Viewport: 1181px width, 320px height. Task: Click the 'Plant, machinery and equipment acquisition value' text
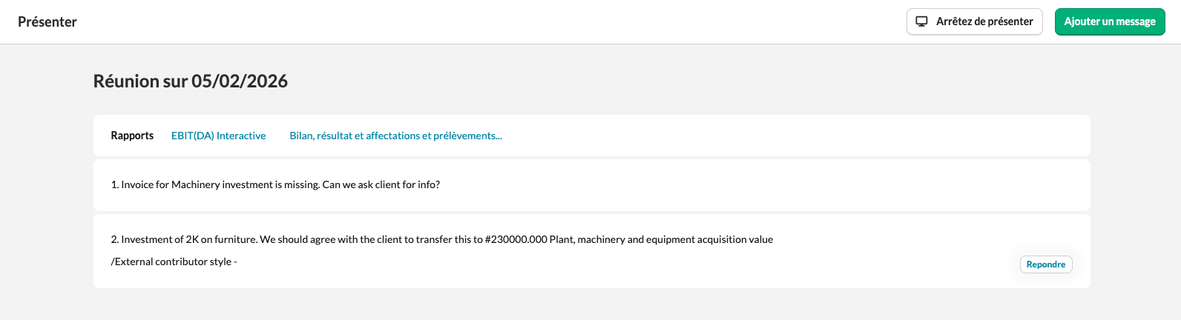point(661,239)
